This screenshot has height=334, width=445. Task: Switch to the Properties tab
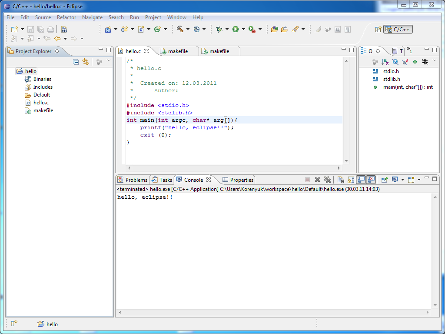[x=238, y=180]
